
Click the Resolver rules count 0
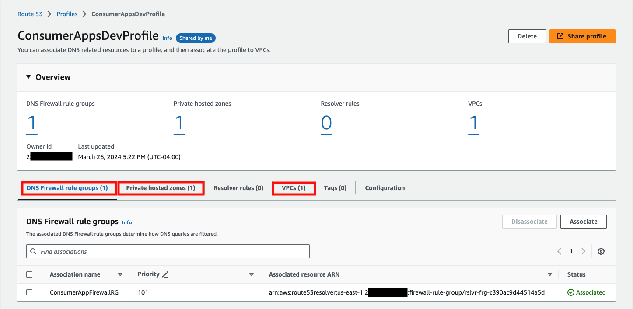(326, 124)
